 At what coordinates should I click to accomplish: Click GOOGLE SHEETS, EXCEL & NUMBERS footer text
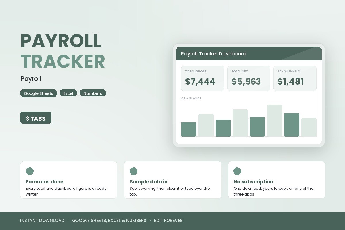click(x=109, y=221)
